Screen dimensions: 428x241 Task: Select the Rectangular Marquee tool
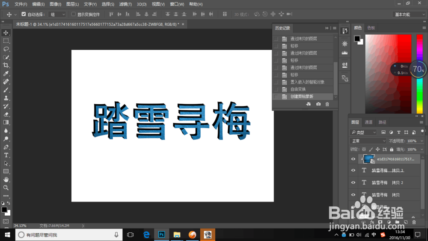click(x=6, y=41)
